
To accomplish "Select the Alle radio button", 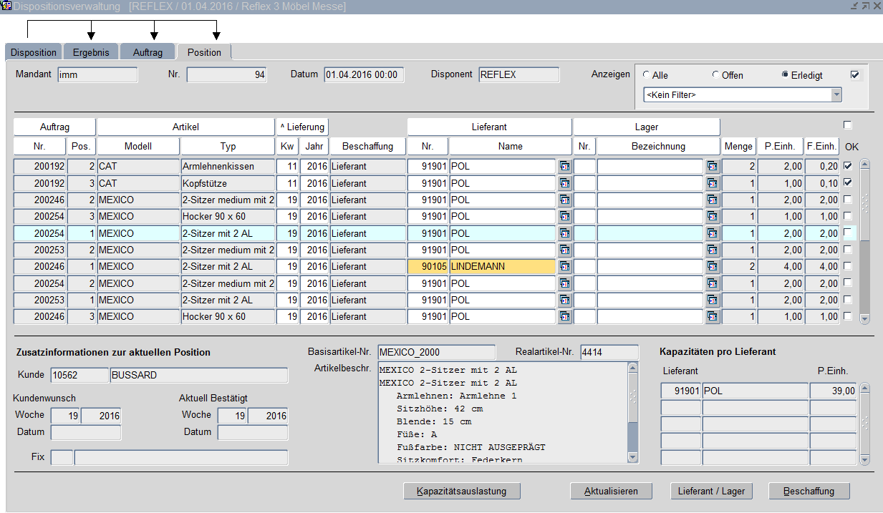I will coord(647,75).
